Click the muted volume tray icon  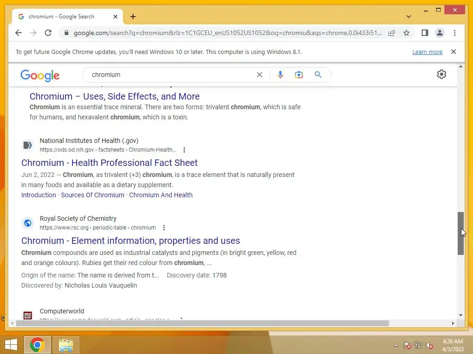click(430, 345)
